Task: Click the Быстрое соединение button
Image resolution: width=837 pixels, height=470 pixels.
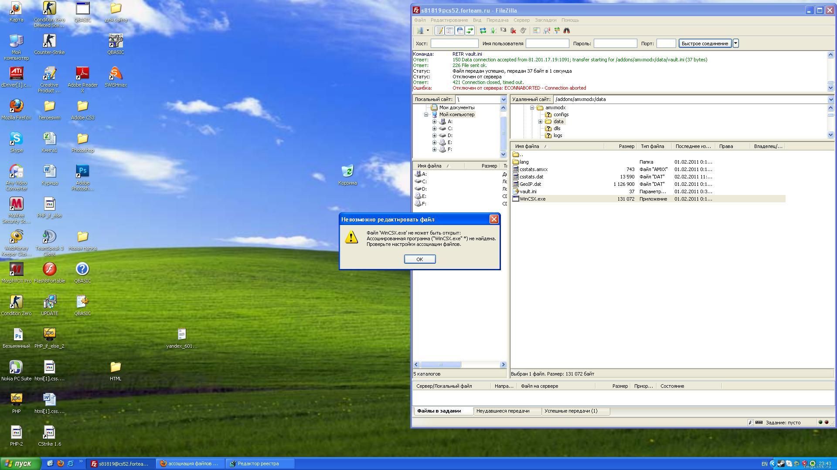Action: pyautogui.click(x=704, y=43)
